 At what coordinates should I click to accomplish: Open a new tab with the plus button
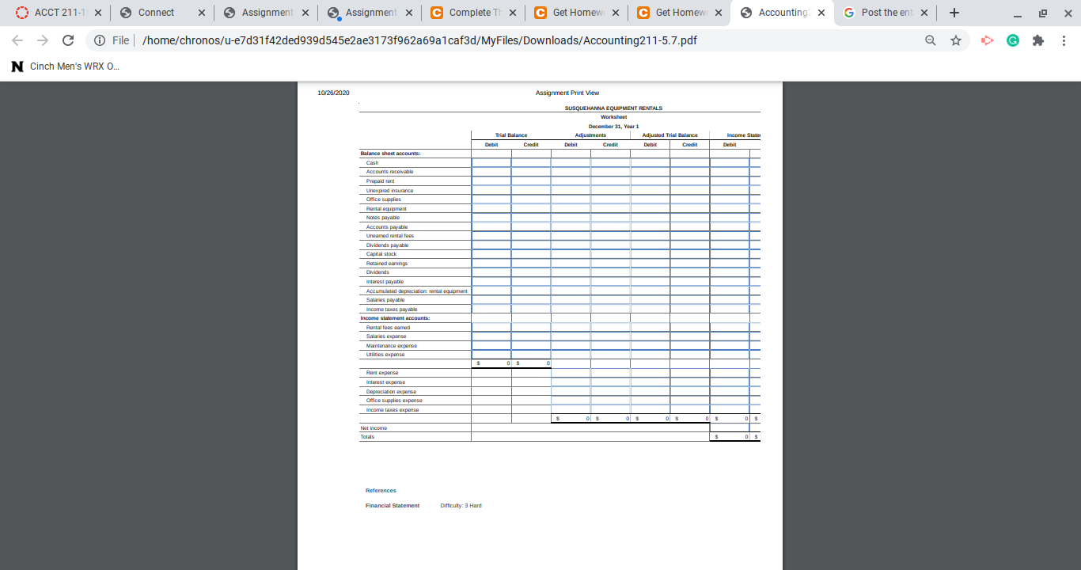pos(954,12)
